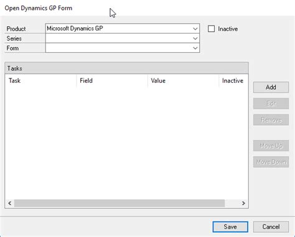Expand the Series dropdown list
This screenshot has width=295, height=237.
coord(123,38)
